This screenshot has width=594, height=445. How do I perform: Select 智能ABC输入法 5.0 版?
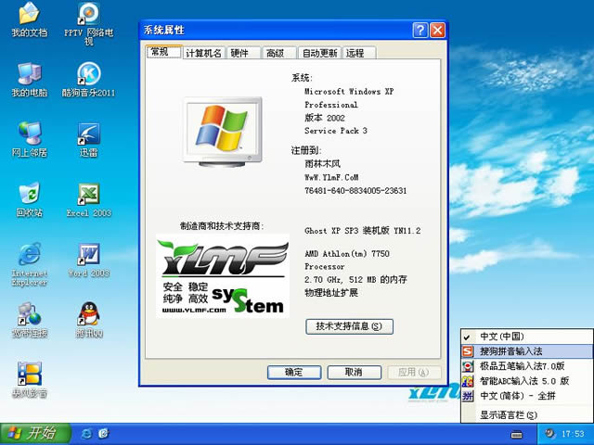tap(526, 381)
